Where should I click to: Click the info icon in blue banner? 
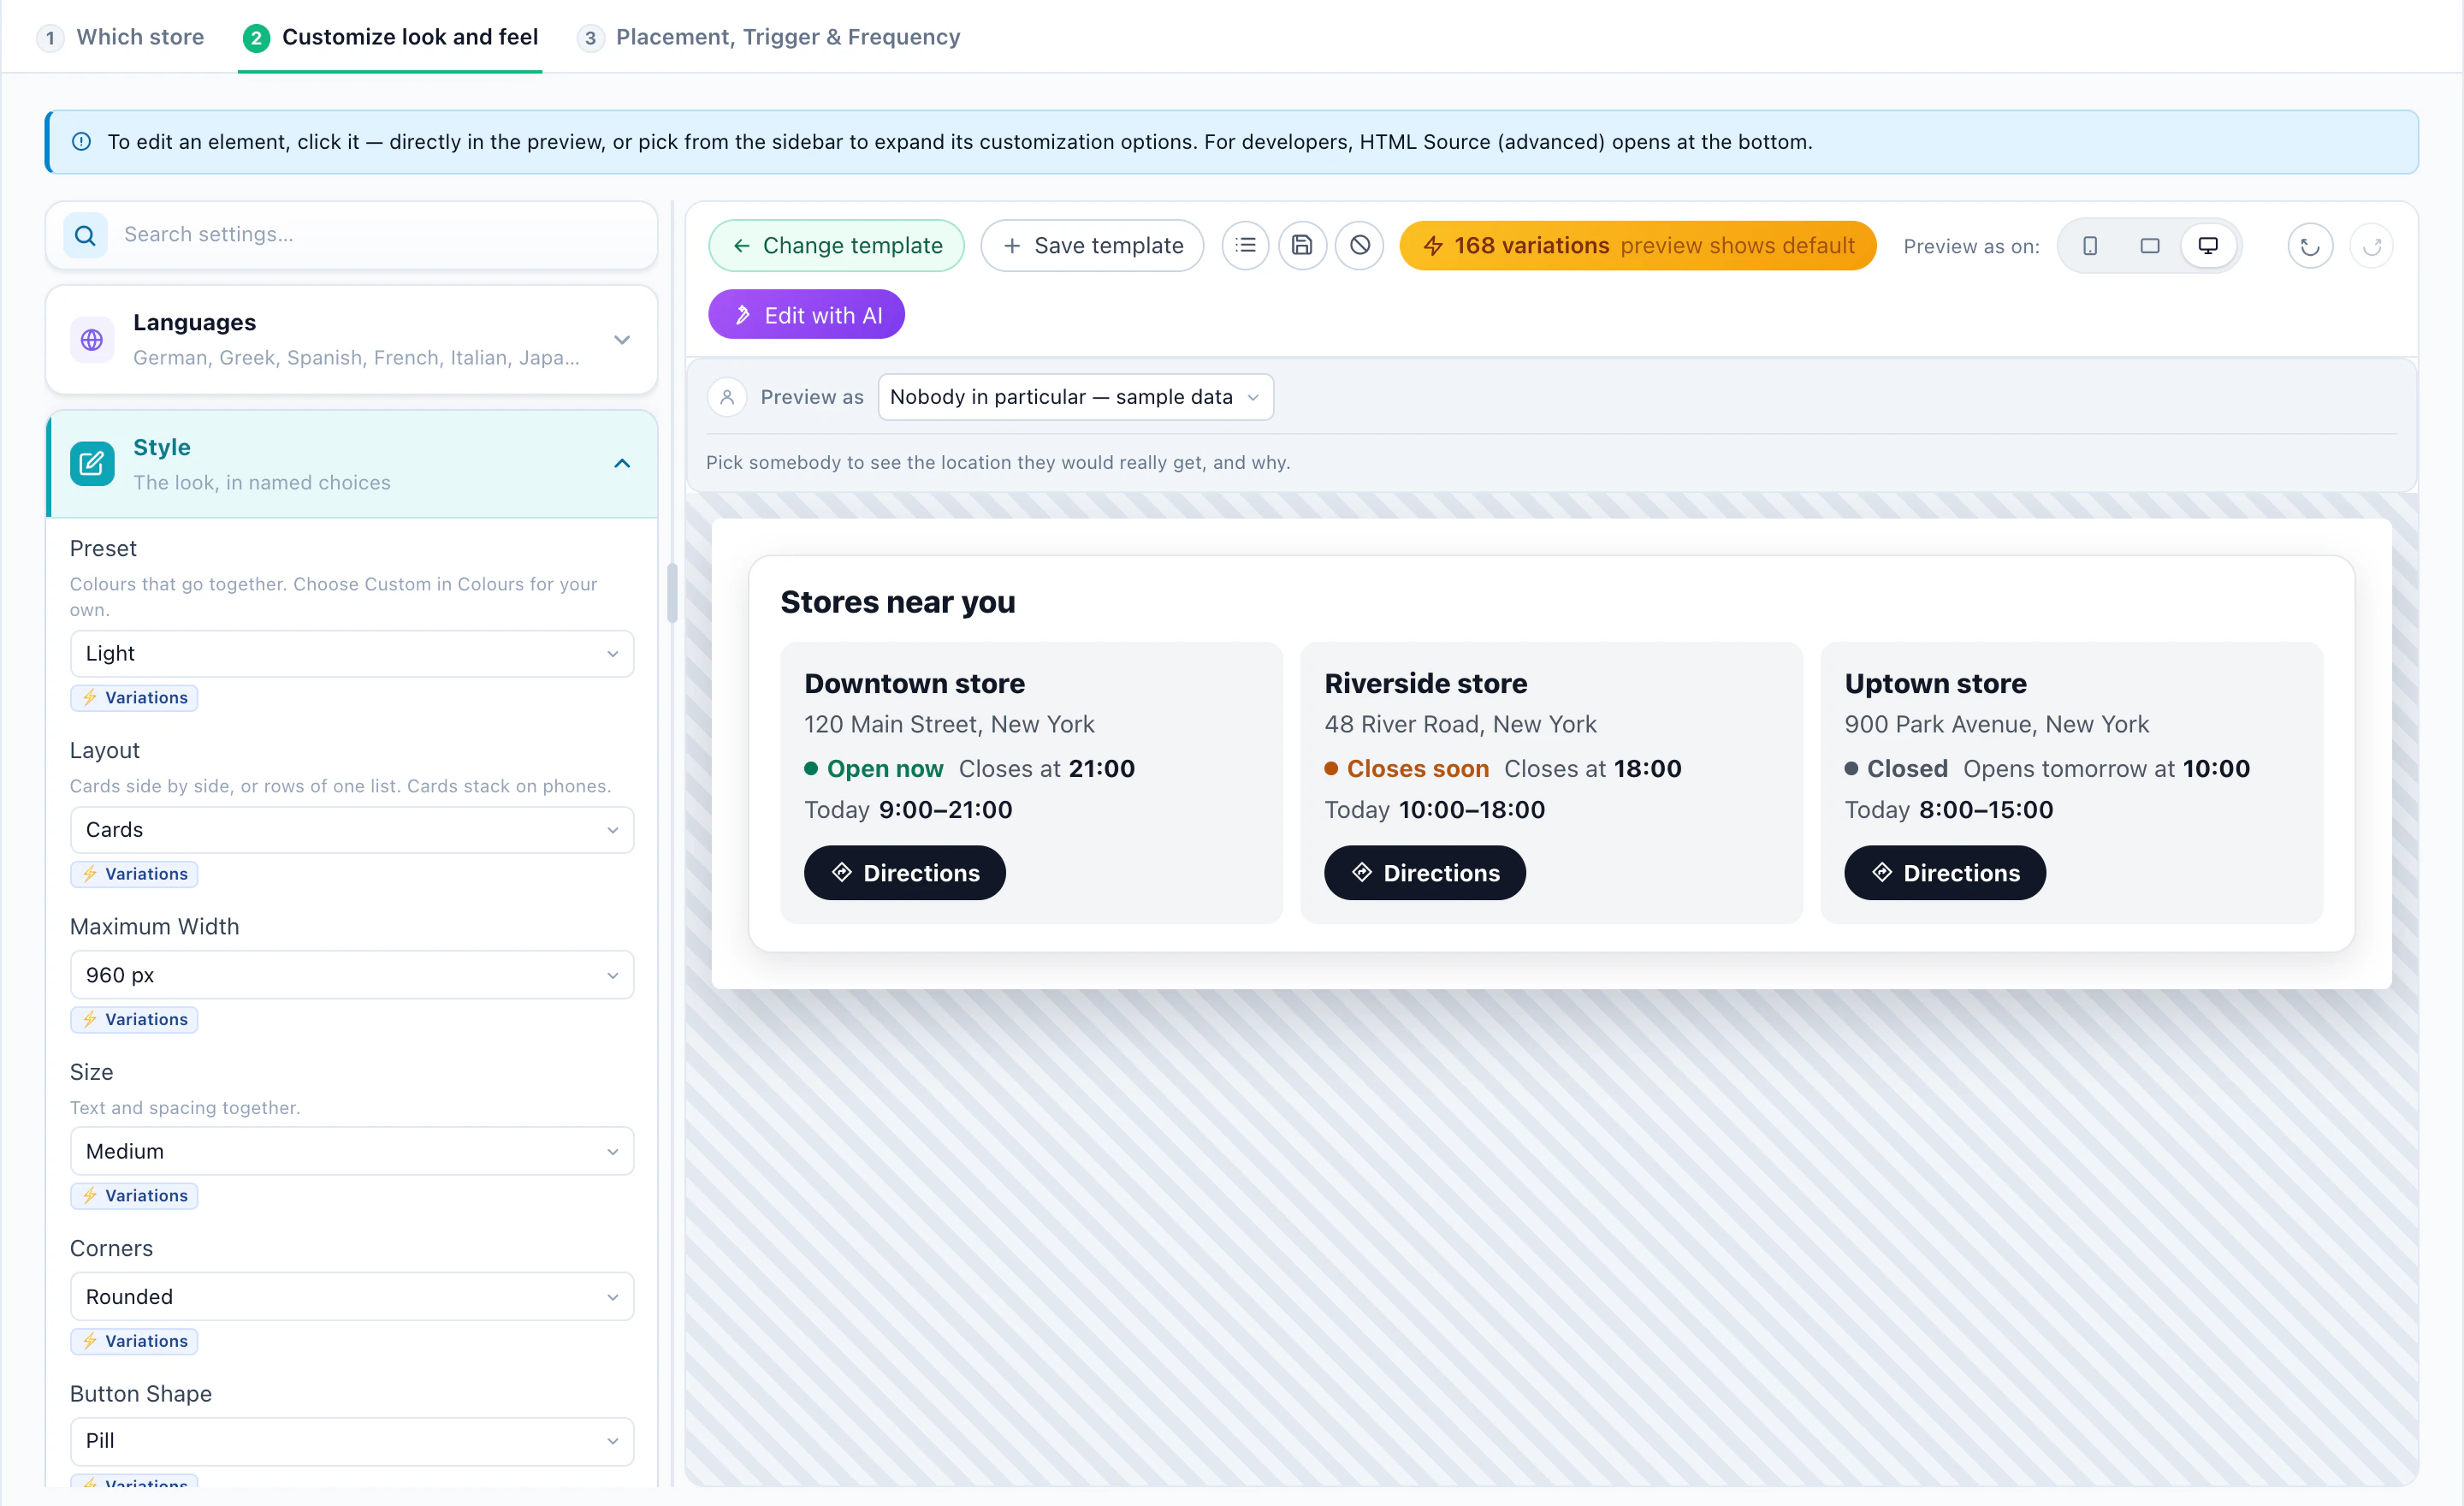[x=82, y=142]
